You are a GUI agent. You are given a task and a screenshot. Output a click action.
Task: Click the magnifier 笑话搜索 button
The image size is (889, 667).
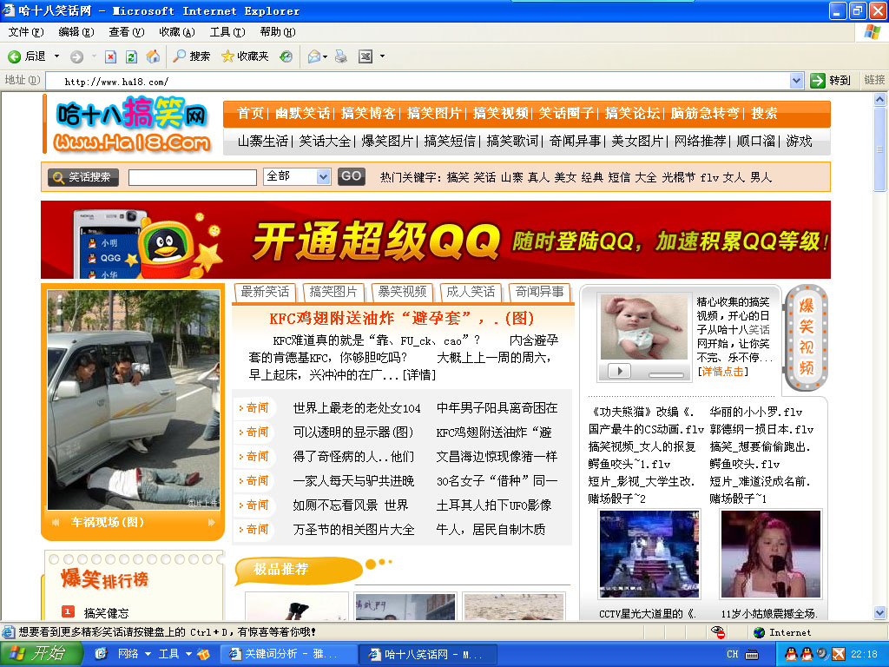coord(82,177)
